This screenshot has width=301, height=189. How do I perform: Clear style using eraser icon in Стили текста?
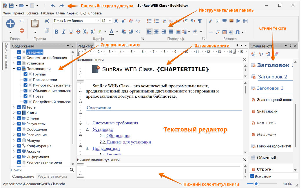[x=276, y=54]
